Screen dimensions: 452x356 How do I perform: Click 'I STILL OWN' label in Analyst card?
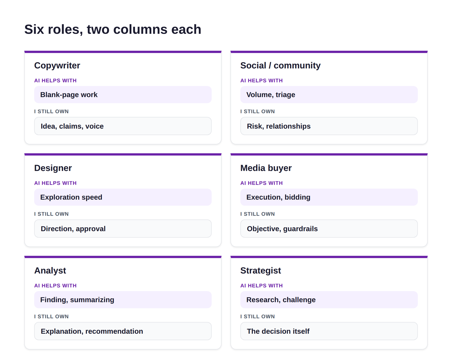pyautogui.click(x=51, y=316)
